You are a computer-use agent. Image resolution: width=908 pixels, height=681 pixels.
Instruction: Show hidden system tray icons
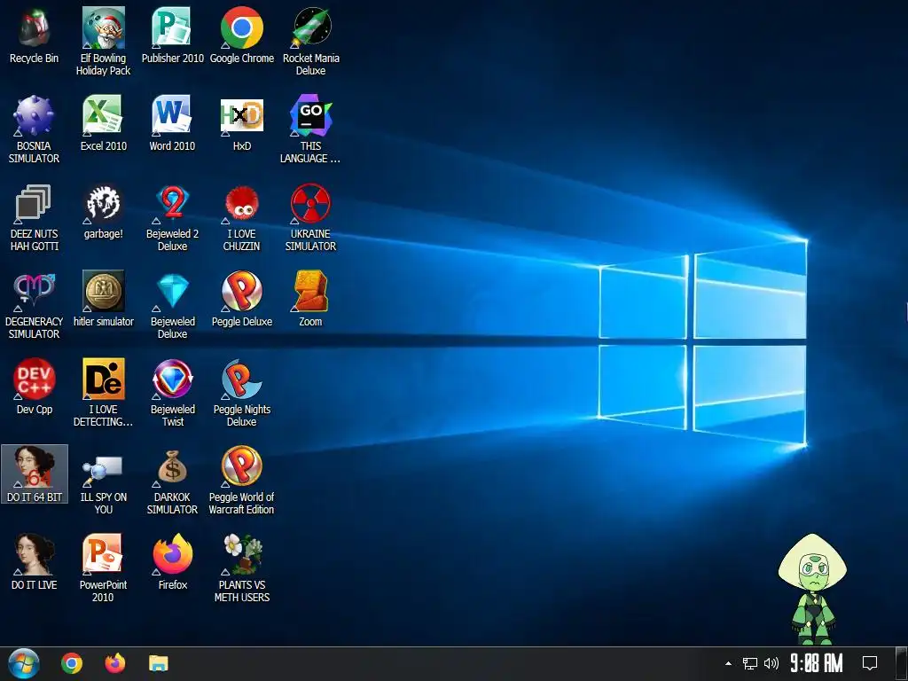[x=728, y=663]
